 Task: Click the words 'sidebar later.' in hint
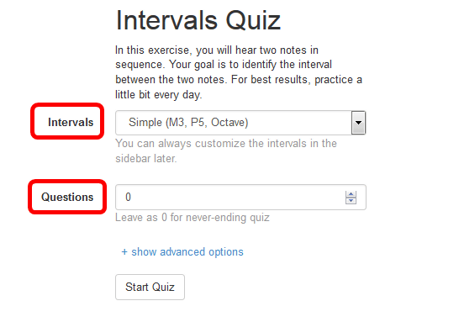[x=146, y=158]
